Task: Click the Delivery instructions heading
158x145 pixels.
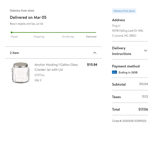Action: 122,51
